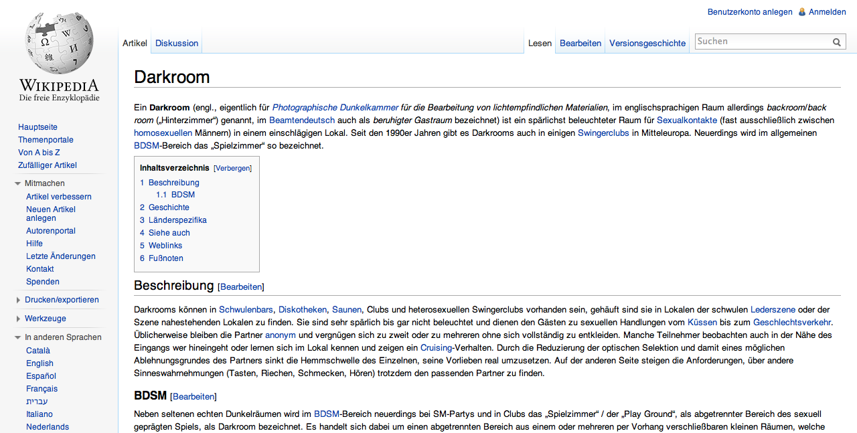
Task: Open Zufälliger Artikel link
Action: coord(48,165)
